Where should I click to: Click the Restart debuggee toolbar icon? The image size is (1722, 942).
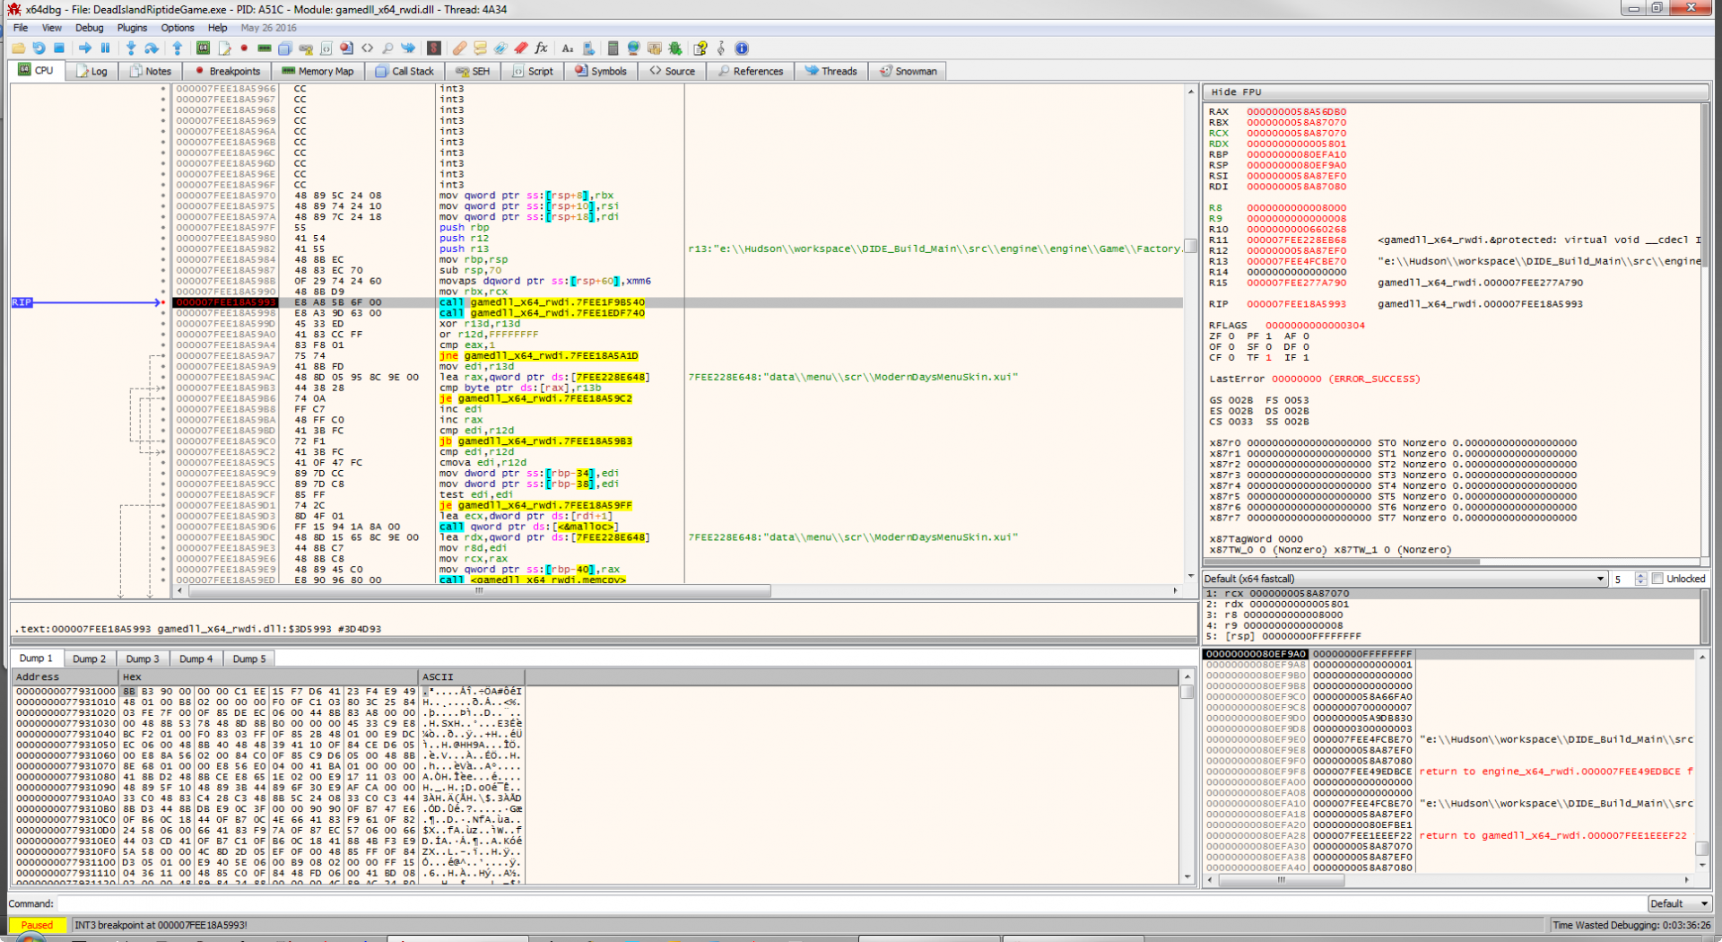39,48
